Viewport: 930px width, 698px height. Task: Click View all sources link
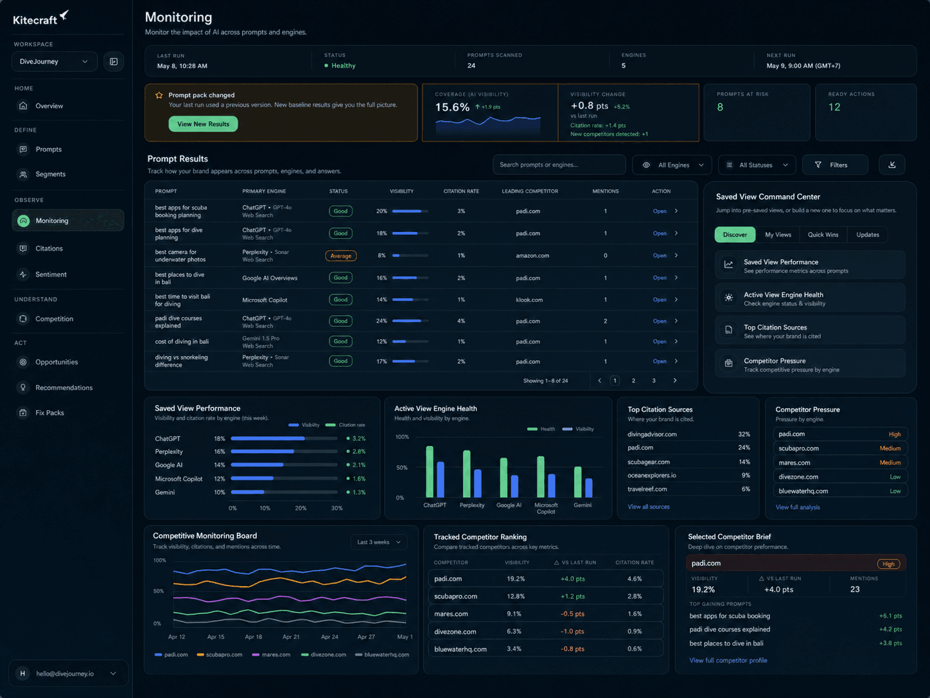point(649,507)
